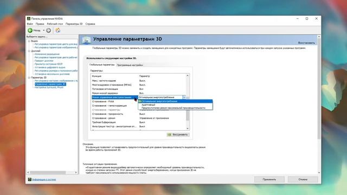This screenshot has height=195, width=347.
Task: Open Регулировка параметров изображения under Видео
Action: pyautogui.click(x=56, y=47)
